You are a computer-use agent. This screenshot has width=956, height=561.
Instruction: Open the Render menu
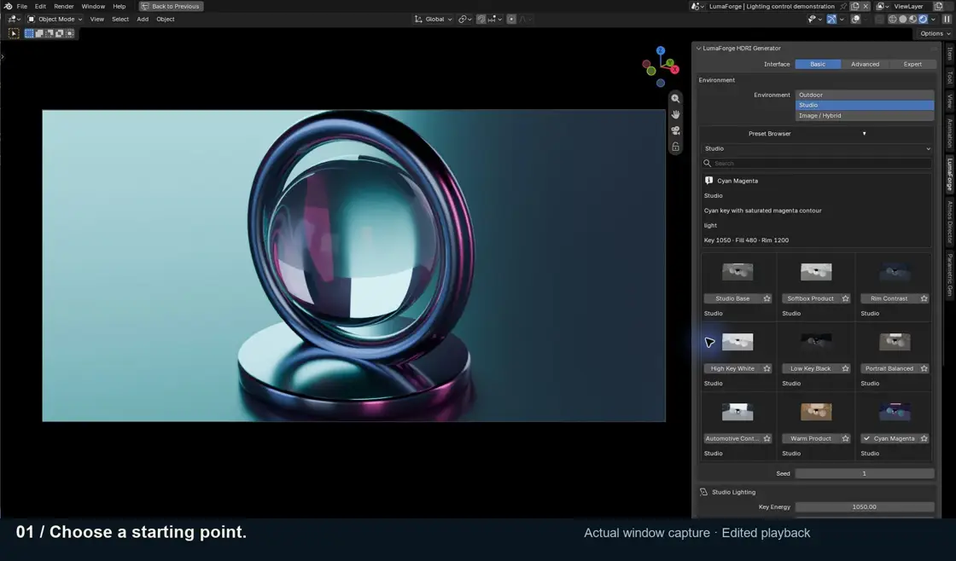(63, 6)
